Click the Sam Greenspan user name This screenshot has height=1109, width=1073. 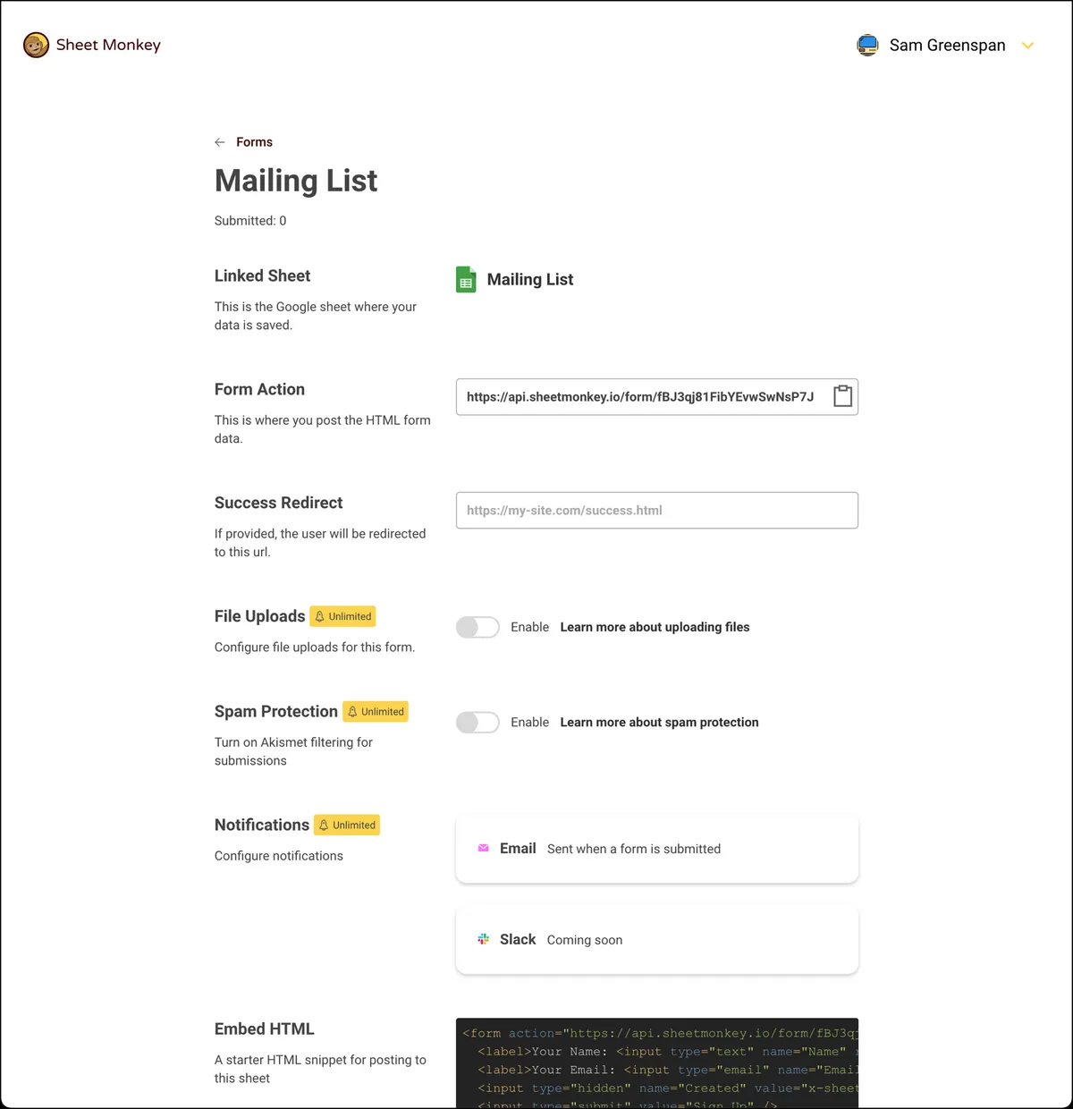tap(947, 45)
